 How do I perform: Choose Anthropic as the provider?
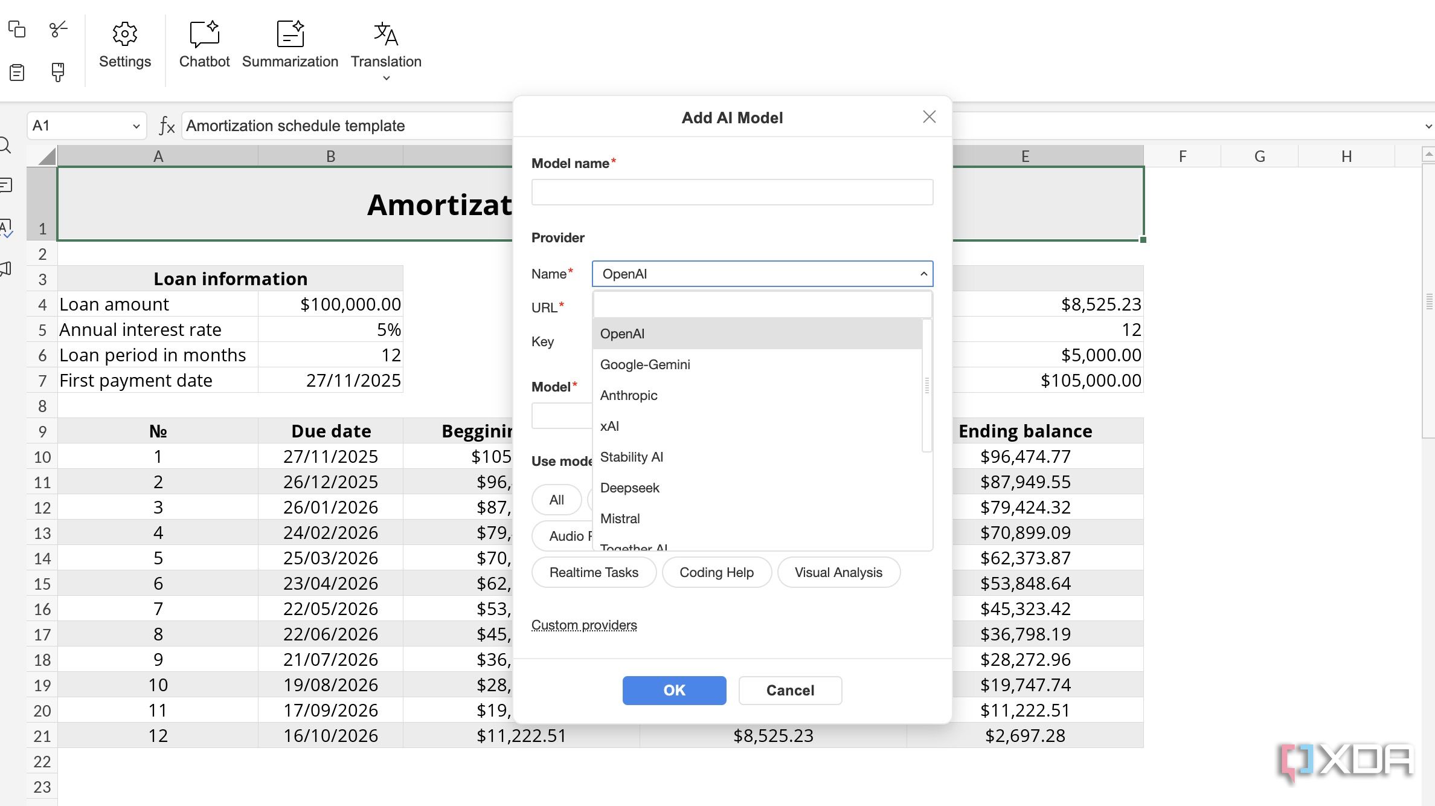coord(757,395)
